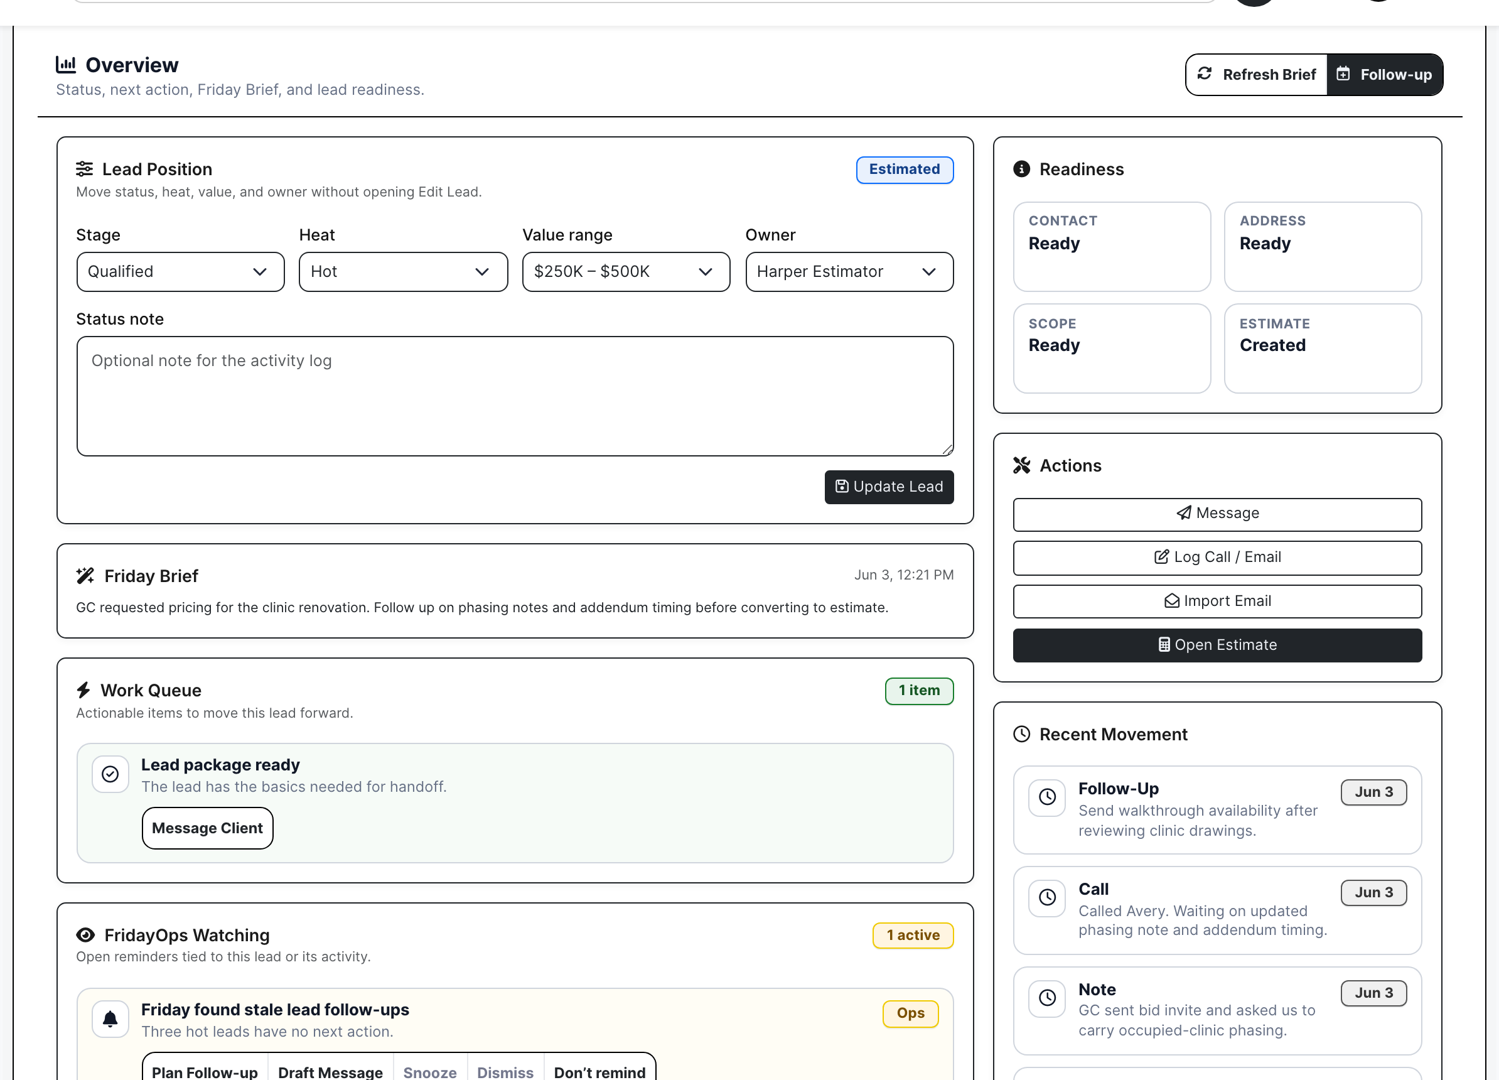Screen dimensions: 1499x1080
Task: Click Don't remind on the reminder
Action: 599,1071
